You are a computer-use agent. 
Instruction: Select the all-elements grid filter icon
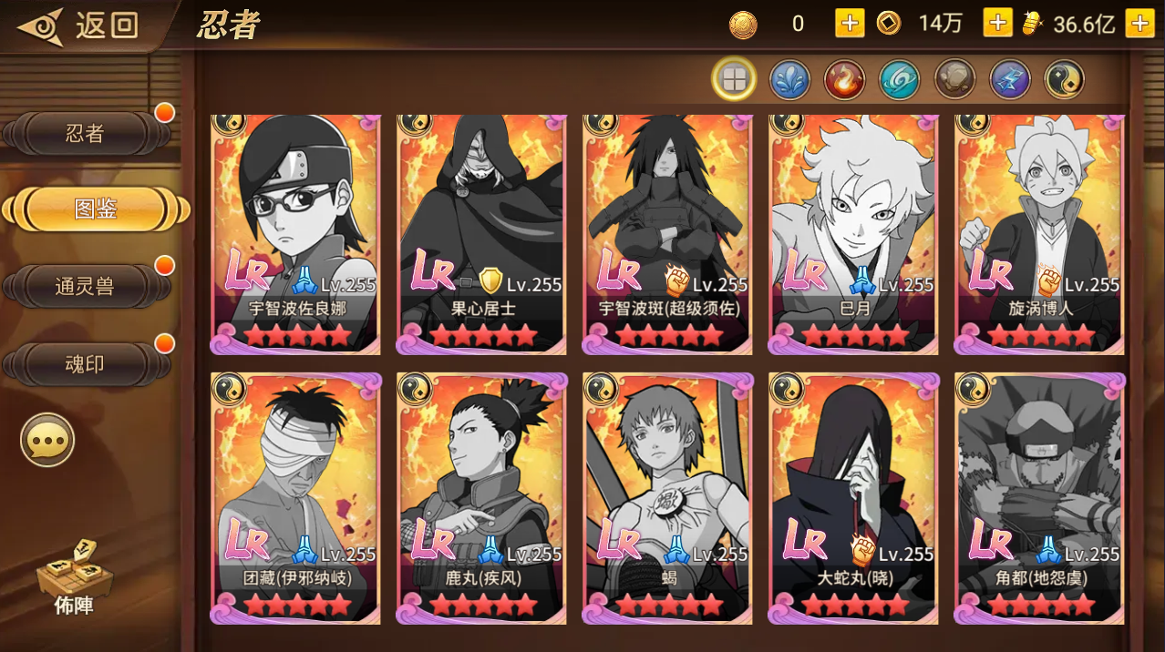point(734,80)
